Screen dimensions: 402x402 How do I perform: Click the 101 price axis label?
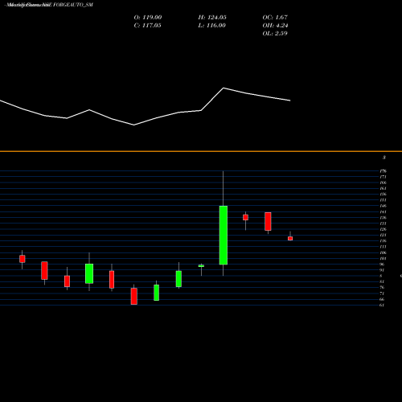[383, 259]
